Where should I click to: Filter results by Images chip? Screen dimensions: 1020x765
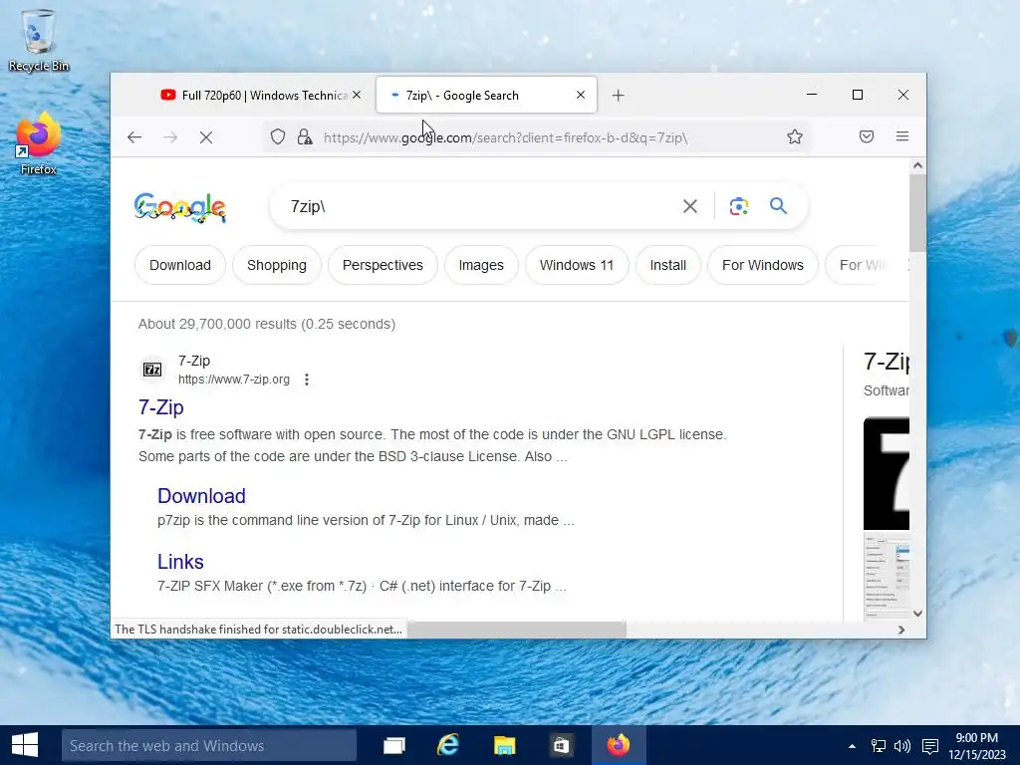[x=481, y=265]
